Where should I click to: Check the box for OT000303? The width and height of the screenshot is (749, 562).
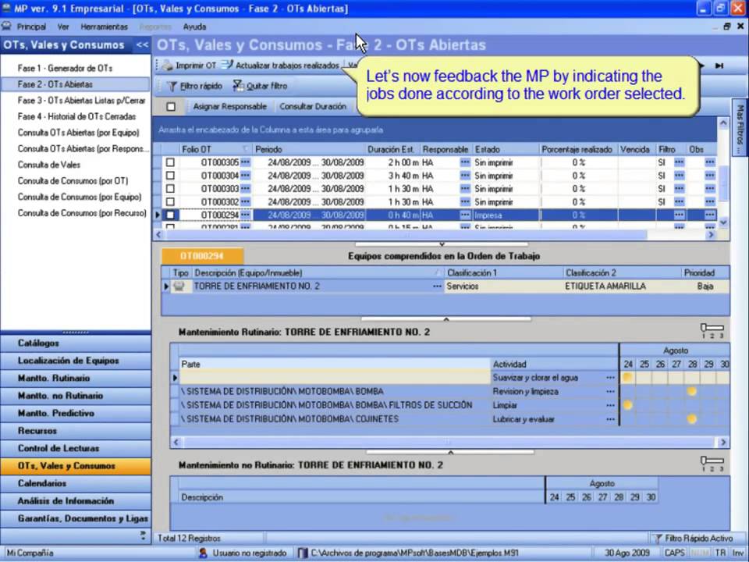pyautogui.click(x=170, y=189)
